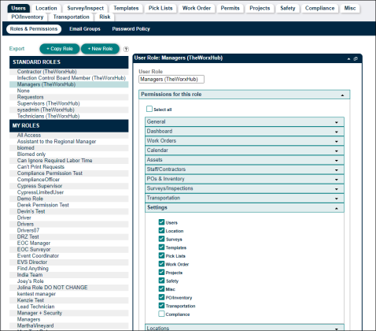
Task: Open the Location tab
Action: (46, 8)
